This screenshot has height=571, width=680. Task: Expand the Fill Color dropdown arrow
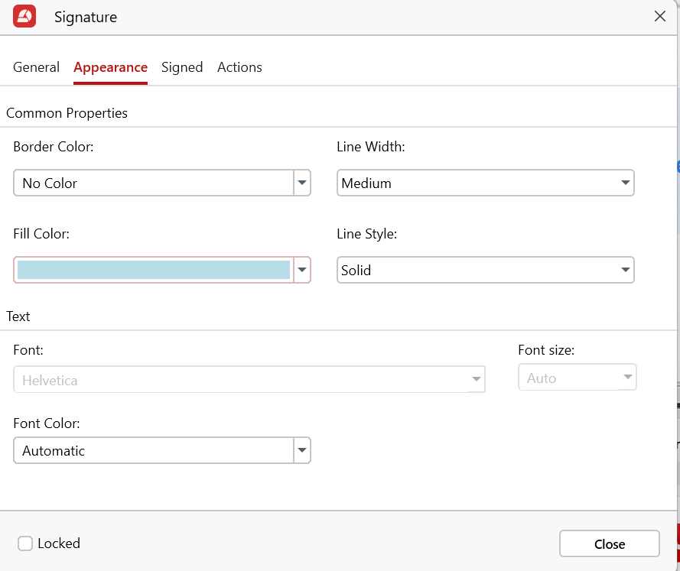(302, 270)
